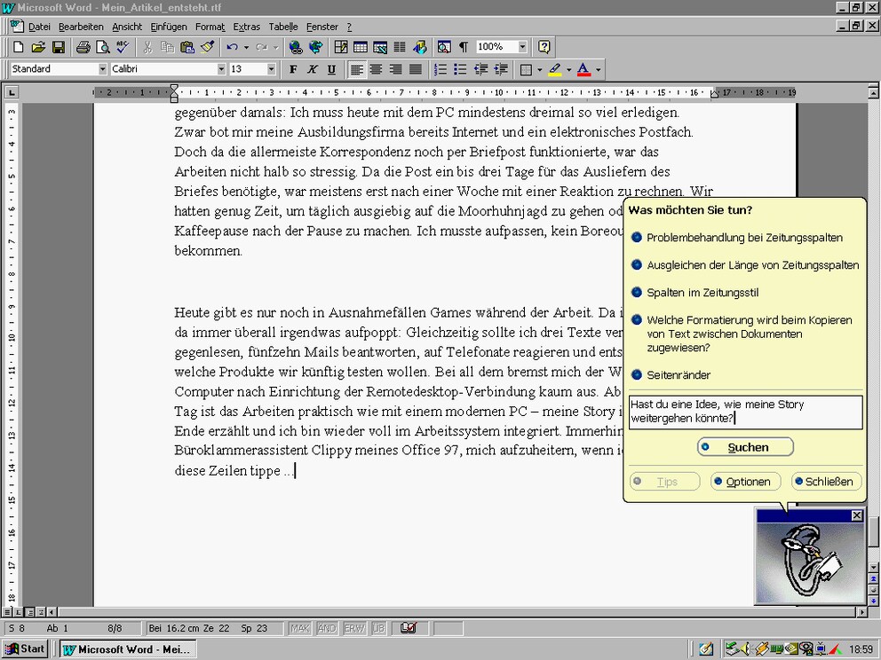Click the Undo arrow icon

pyautogui.click(x=232, y=47)
